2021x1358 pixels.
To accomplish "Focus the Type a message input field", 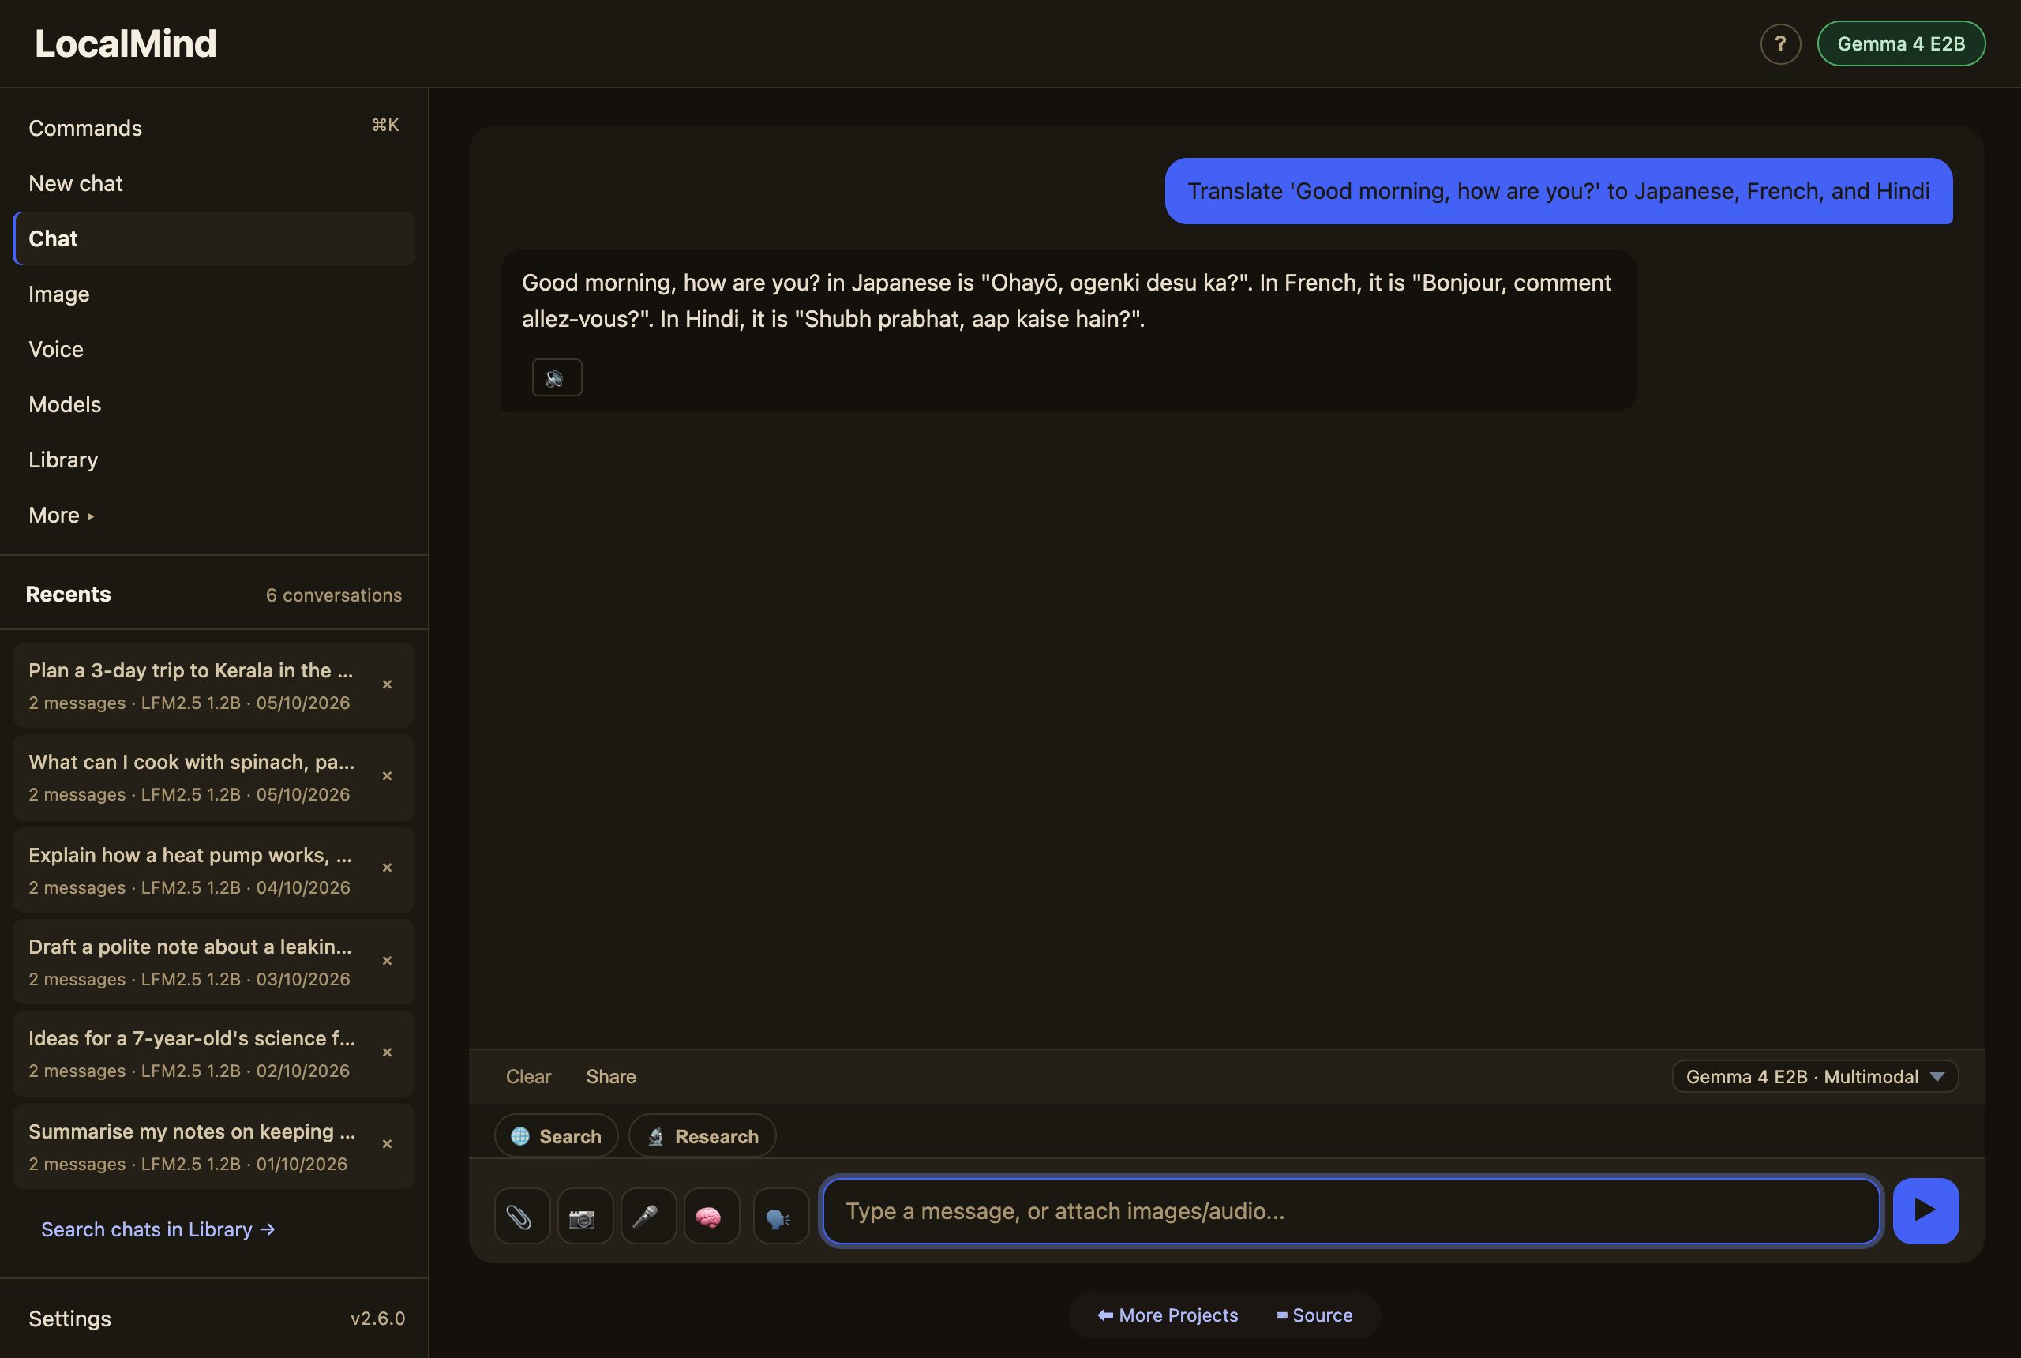I will pos(1351,1210).
